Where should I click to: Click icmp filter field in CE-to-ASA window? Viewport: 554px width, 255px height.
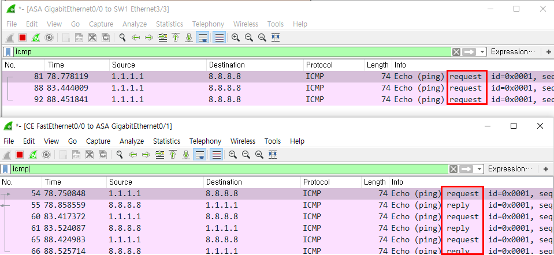(229, 169)
